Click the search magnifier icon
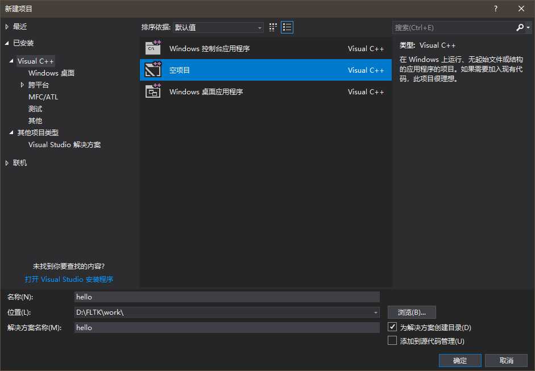The image size is (535, 371). pyautogui.click(x=520, y=27)
